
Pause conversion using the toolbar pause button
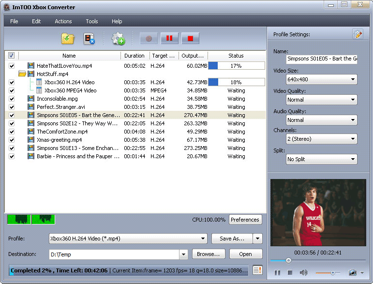[x=169, y=38]
